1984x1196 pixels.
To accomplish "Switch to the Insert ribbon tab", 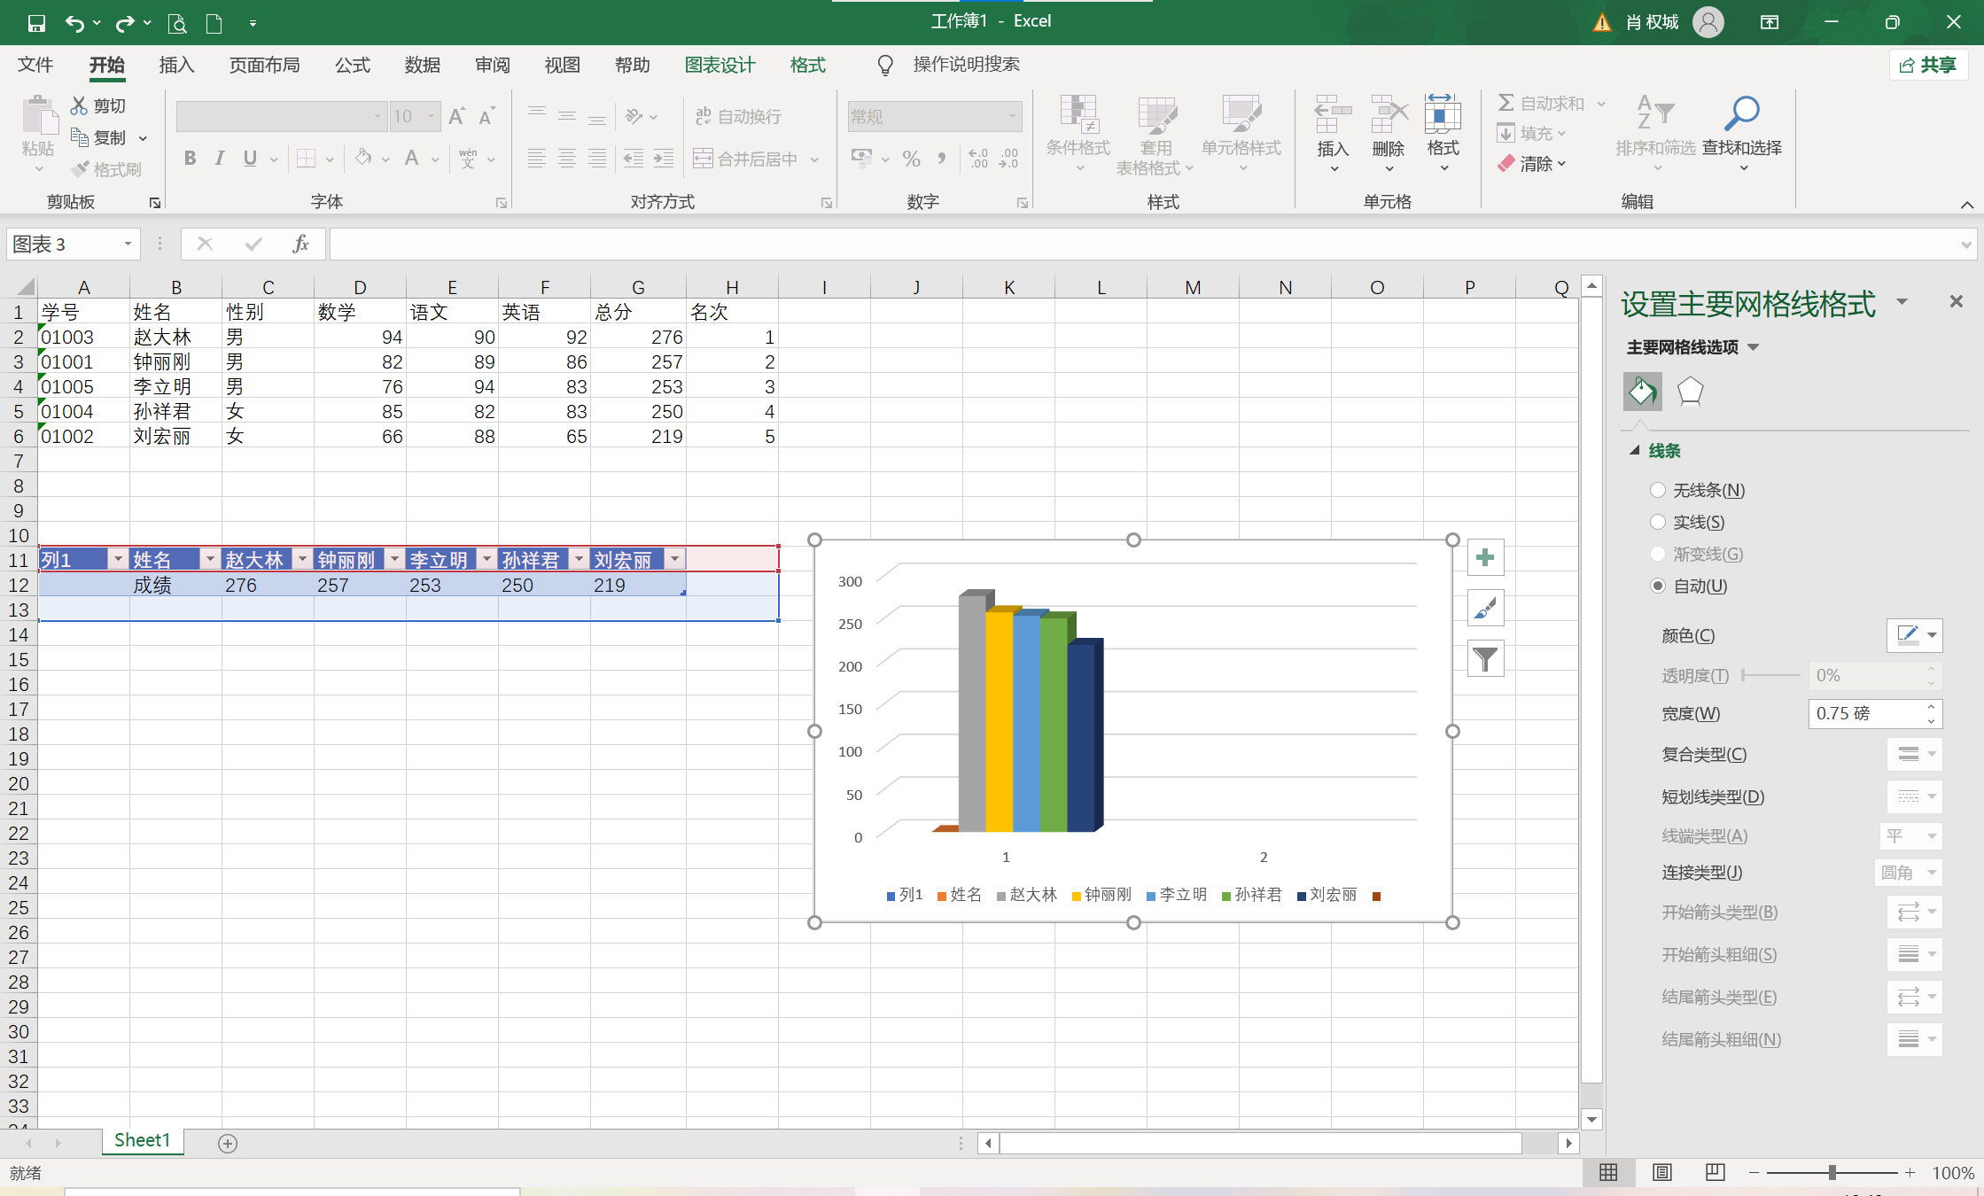I will pyautogui.click(x=176, y=65).
